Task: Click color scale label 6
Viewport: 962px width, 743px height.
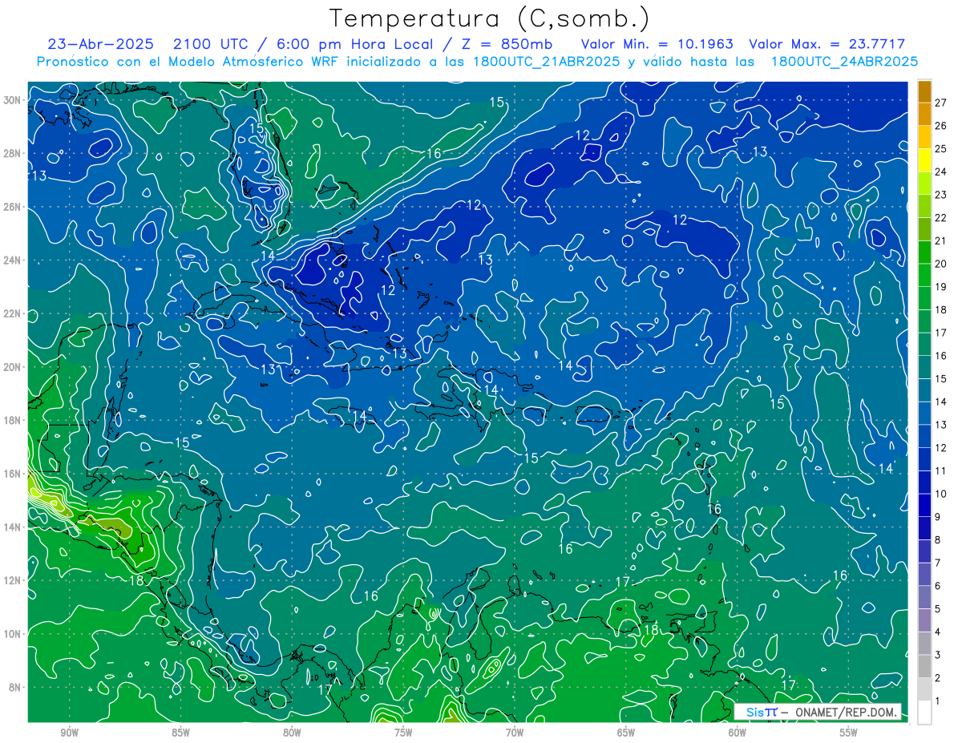Action: (x=938, y=587)
